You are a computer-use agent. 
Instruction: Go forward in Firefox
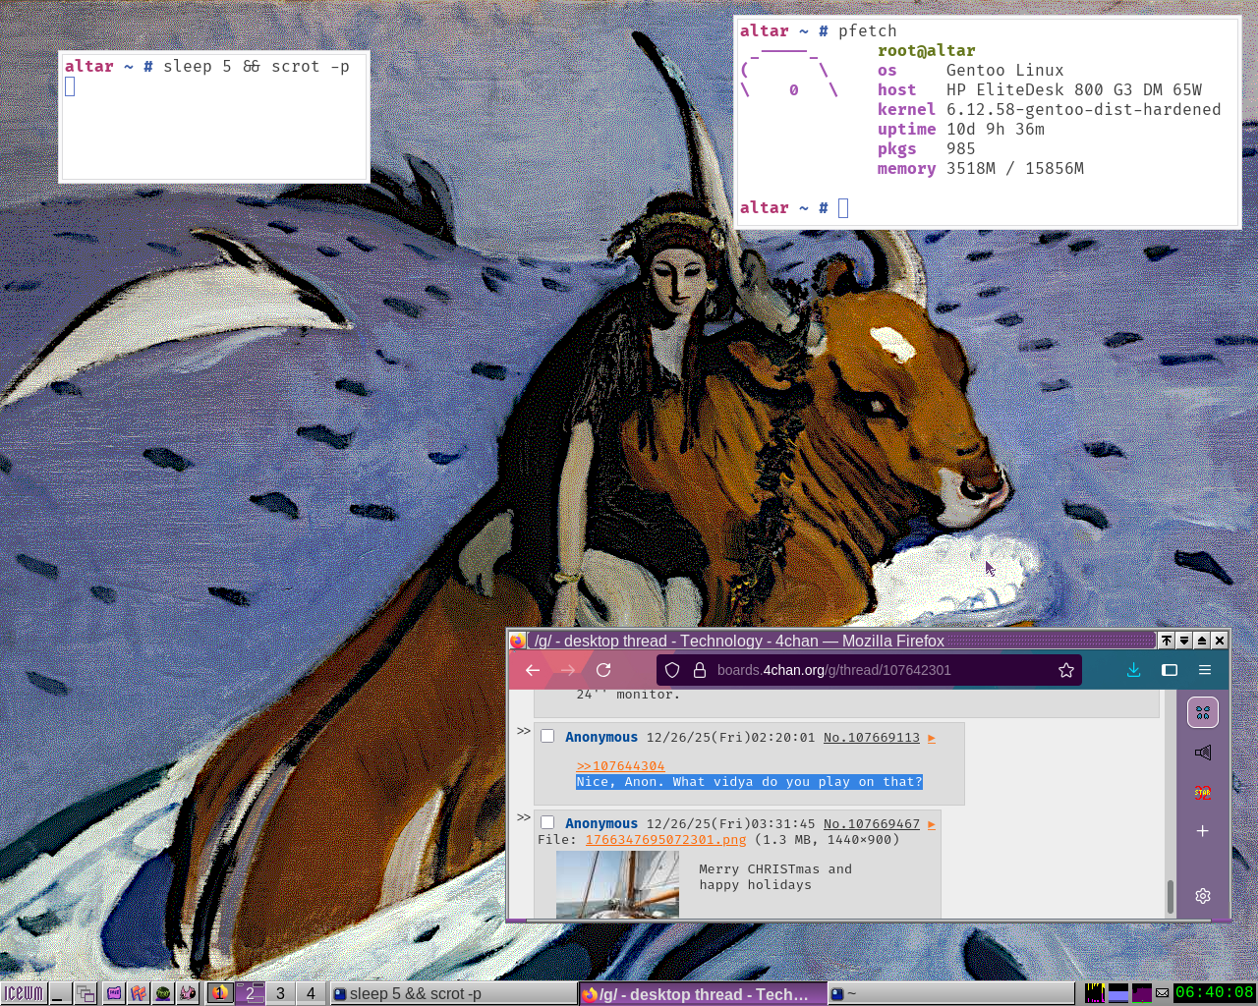(568, 670)
